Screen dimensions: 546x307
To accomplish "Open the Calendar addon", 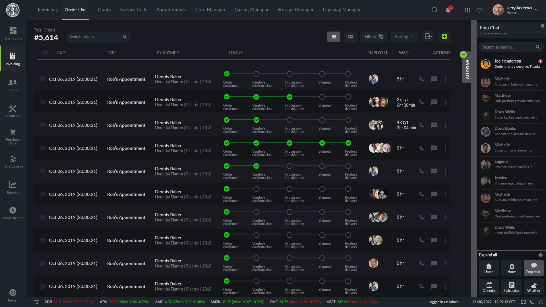I will click(x=489, y=287).
